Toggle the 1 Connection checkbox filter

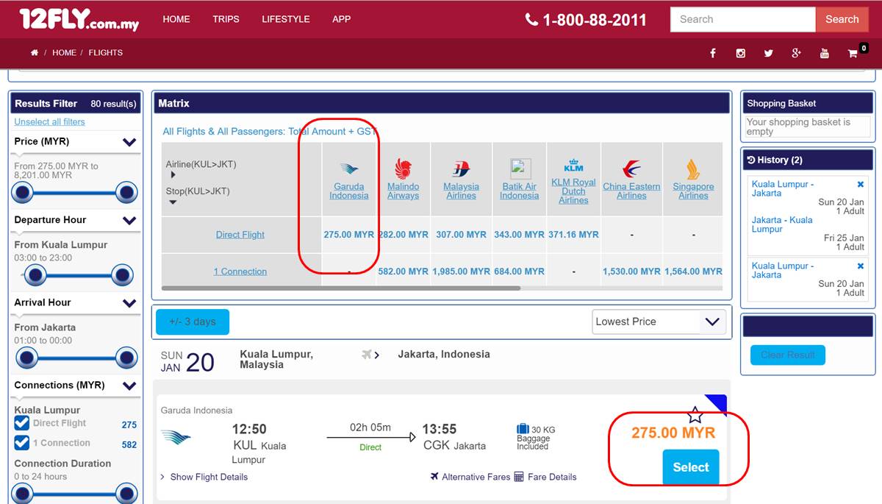coord(22,443)
